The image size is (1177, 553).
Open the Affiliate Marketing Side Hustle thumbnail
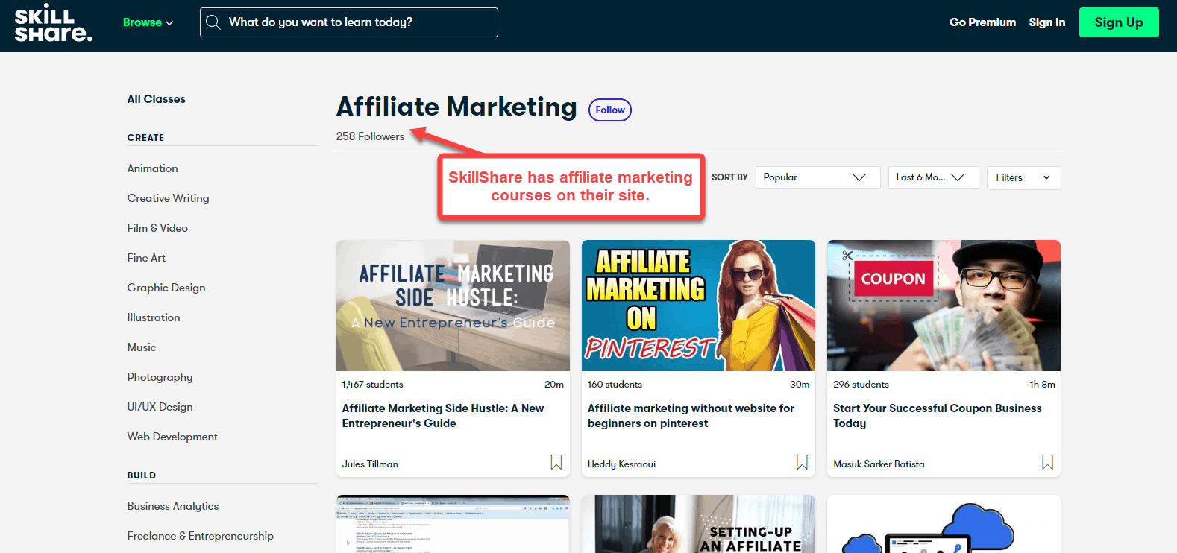[453, 306]
